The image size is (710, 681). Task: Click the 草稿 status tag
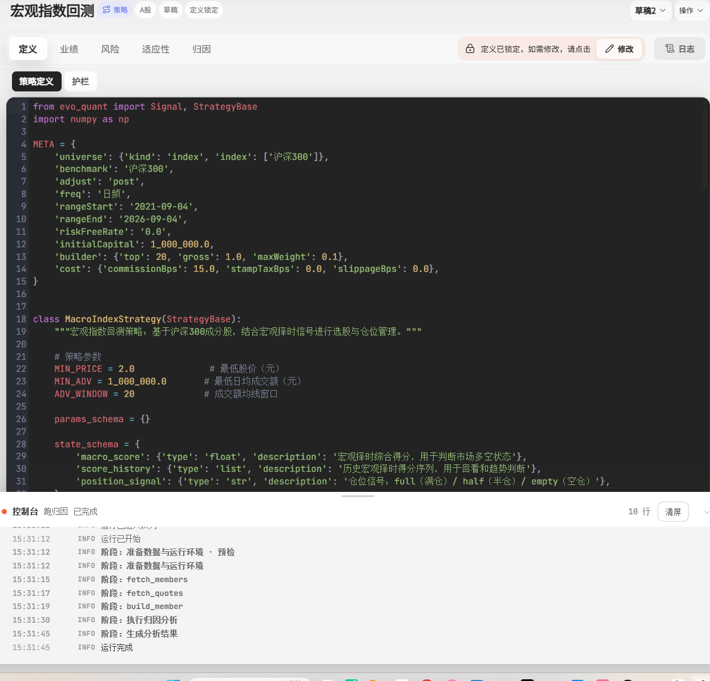[170, 10]
